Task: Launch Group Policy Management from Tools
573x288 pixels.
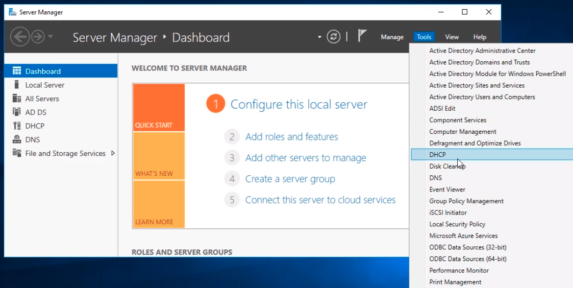Action: click(466, 201)
